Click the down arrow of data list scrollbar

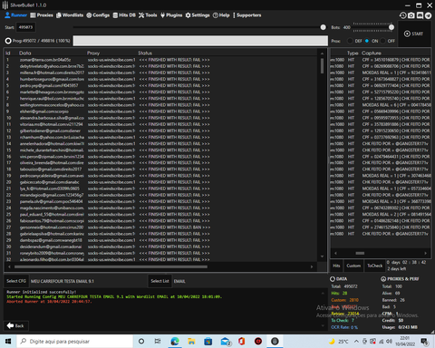point(322,256)
